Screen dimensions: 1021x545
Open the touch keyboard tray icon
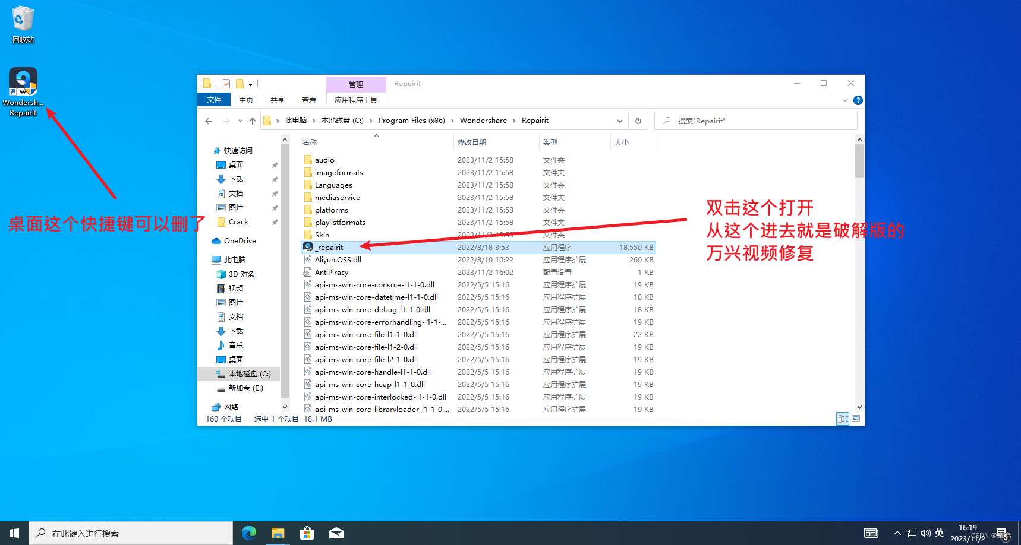[x=871, y=533]
